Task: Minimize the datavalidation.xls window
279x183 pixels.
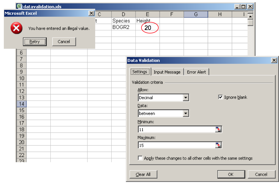Action: 237,7
